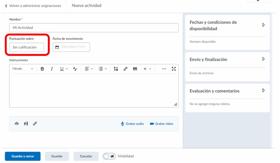Insert an image into instructions

135,69
